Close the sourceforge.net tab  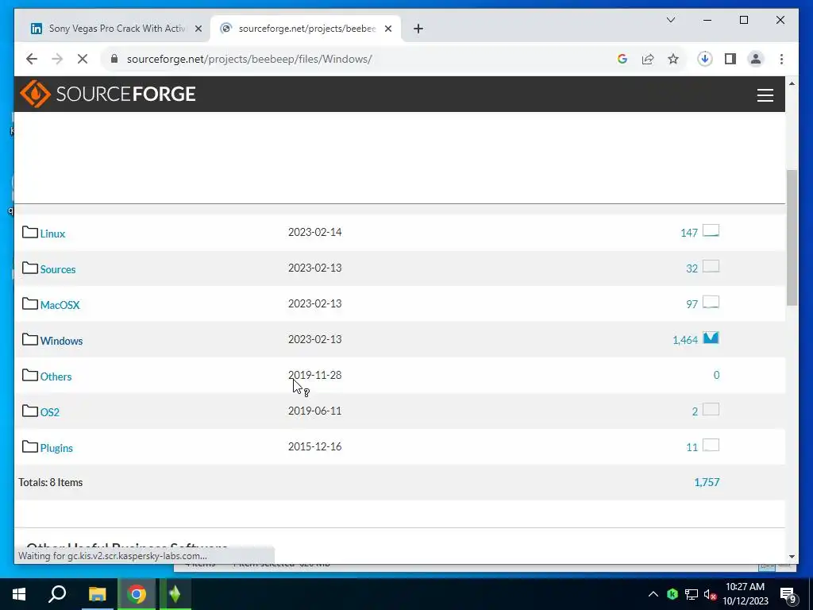[387, 29]
